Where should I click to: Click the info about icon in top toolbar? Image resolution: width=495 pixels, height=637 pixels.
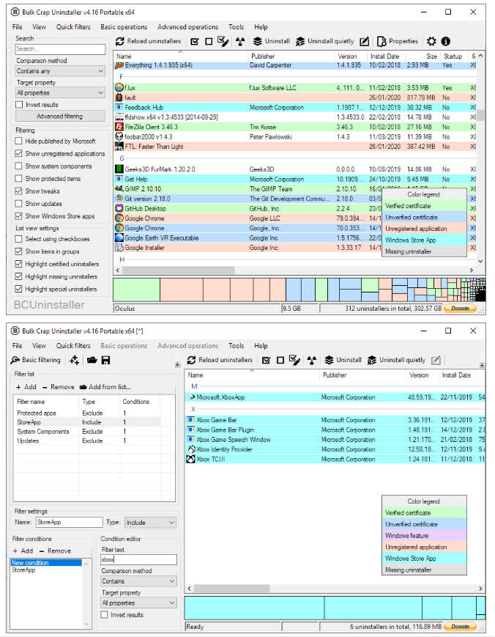point(445,42)
